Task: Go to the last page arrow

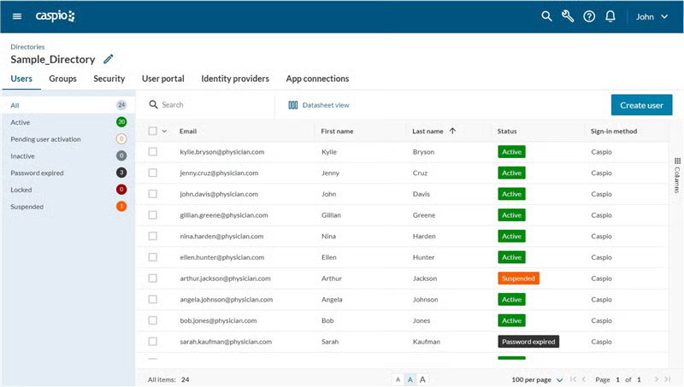Action: tap(668, 379)
